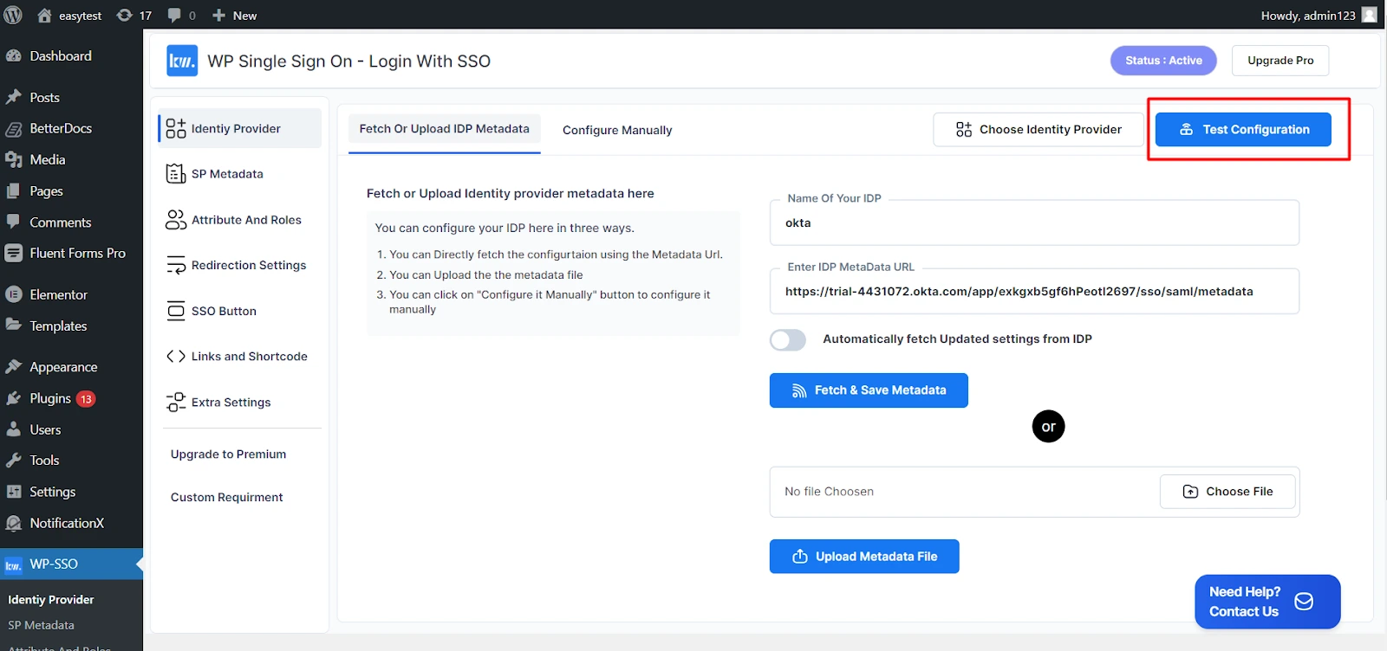
Task: Click the Elementor icon in sidebar
Action: [x=14, y=294]
